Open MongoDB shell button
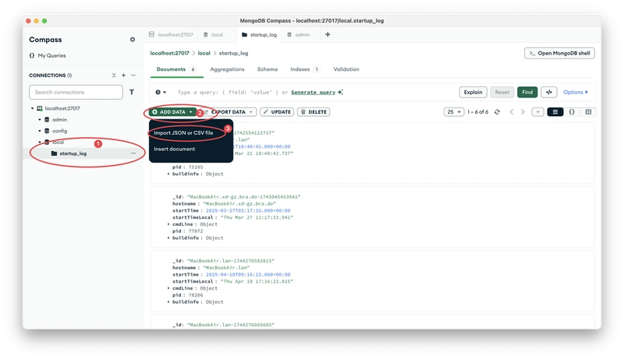The height and width of the screenshot is (359, 624). pyautogui.click(x=559, y=53)
